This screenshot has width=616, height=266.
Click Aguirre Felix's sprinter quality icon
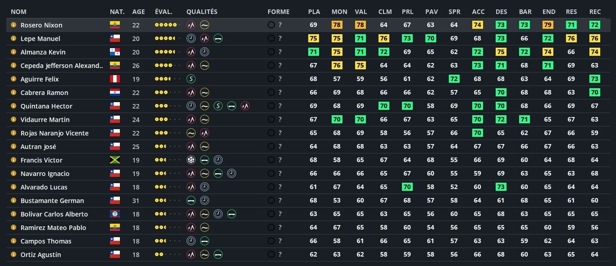191,79
